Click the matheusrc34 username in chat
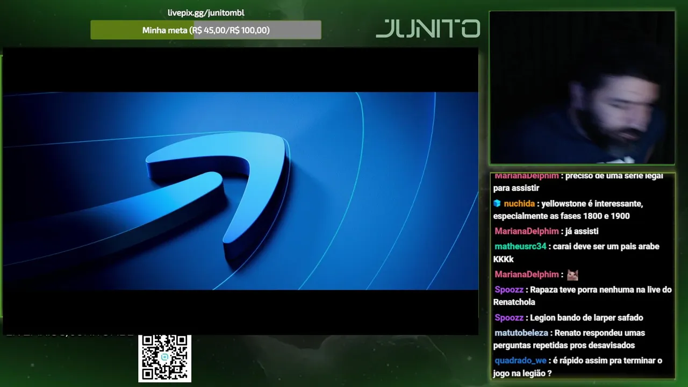688x387 pixels. 520,246
